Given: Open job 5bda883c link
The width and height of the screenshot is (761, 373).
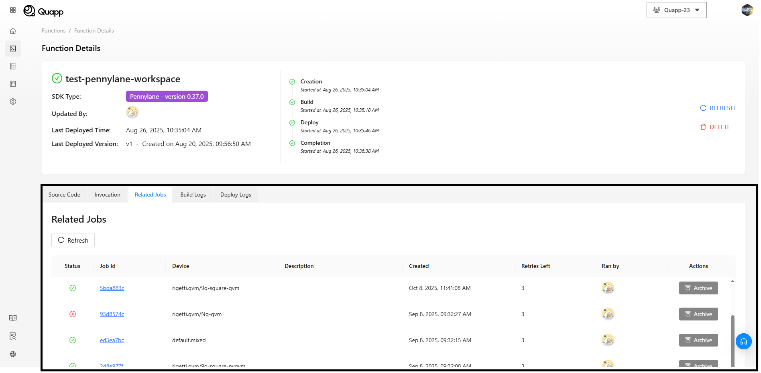Looking at the screenshot, I should [x=112, y=288].
